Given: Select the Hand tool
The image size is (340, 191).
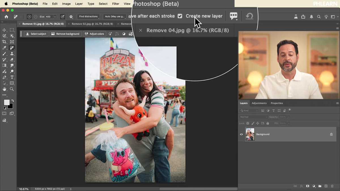Looking at the screenshot, I should 4,89.
